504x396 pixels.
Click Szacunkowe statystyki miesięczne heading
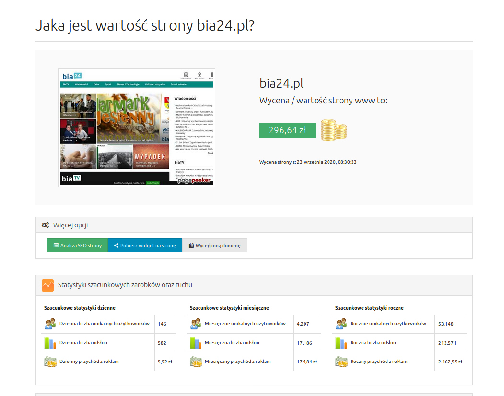point(229,308)
